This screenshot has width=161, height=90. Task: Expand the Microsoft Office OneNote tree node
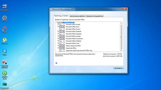pyautogui.click(x=58, y=34)
